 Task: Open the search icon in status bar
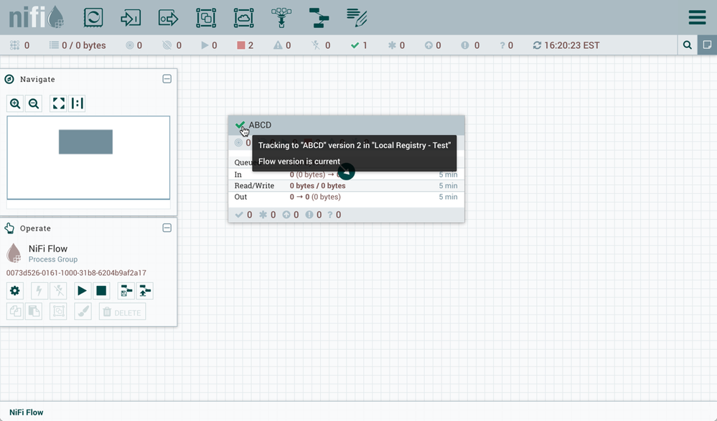tap(688, 45)
